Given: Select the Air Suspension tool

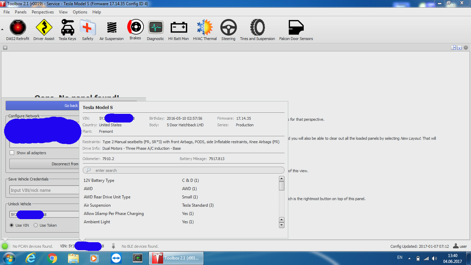Looking at the screenshot, I should 111,30.
